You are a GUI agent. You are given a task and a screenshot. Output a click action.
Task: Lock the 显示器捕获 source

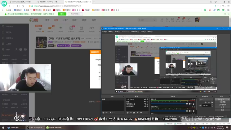tap(147, 106)
